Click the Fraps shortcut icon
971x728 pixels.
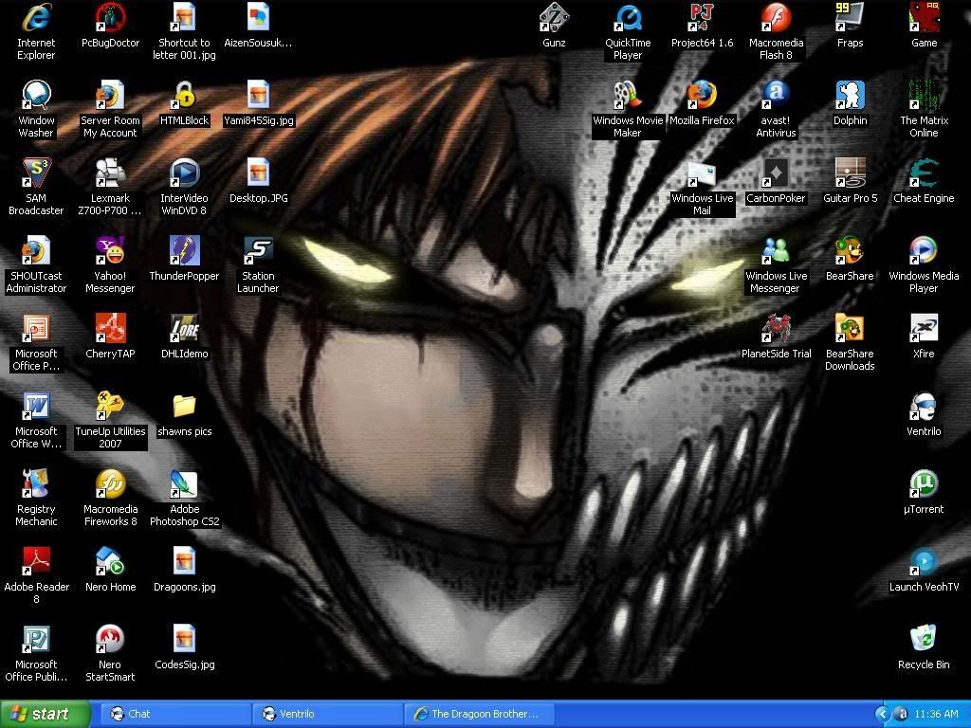coord(850,17)
